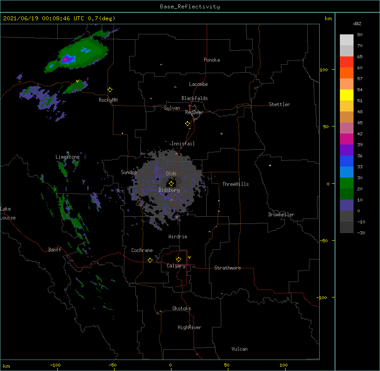Pick the light gray 70-80 dBZ legend swatch

(x=346, y=40)
